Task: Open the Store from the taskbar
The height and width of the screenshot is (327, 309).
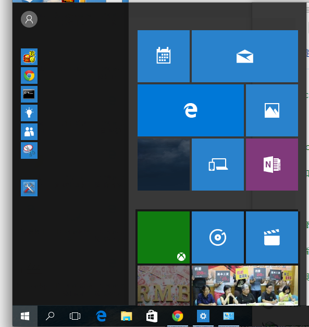Action: click(x=152, y=316)
